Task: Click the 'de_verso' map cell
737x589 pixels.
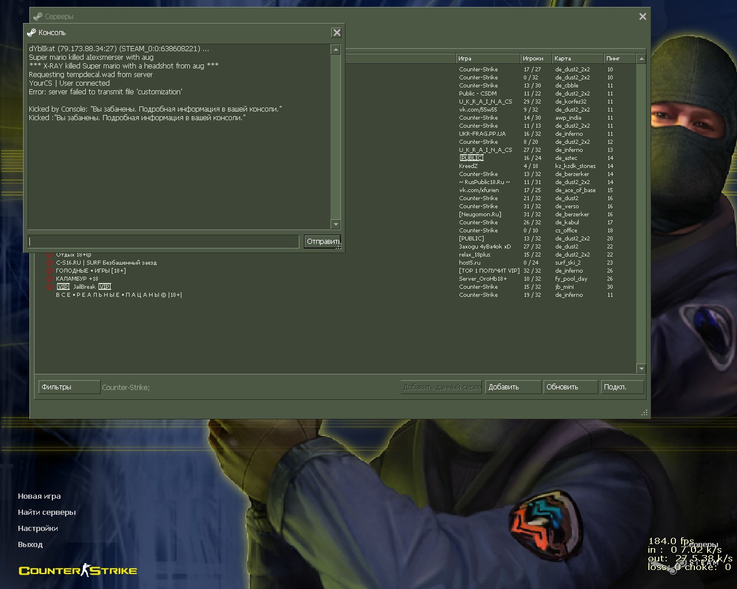Action: click(567, 206)
